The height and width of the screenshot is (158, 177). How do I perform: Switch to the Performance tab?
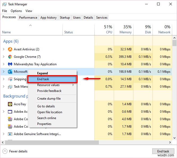pos(28,18)
